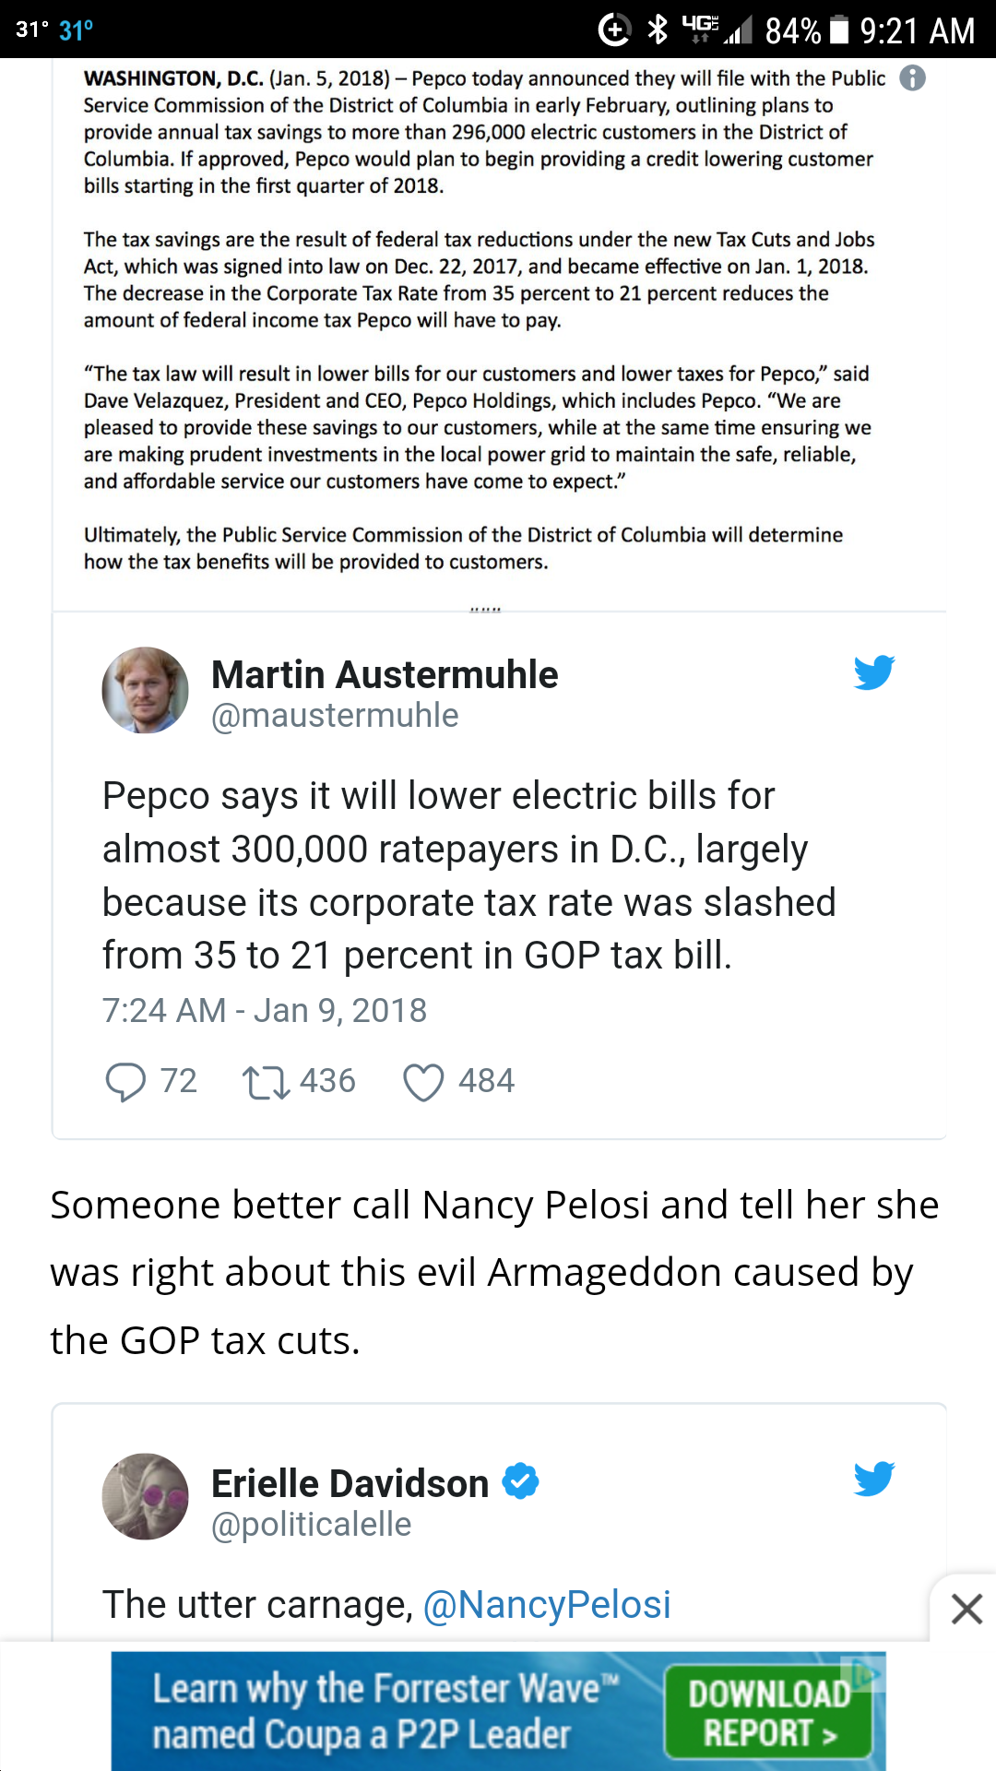
Task: Tap Twitter bird on Martin Austermuhle's tweet
Action: tap(873, 672)
